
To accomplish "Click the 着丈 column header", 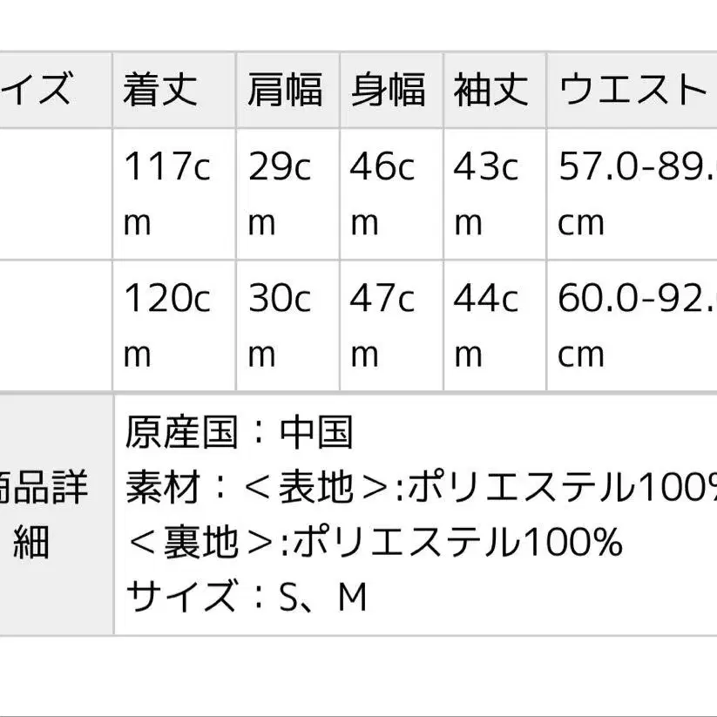I will tap(160, 91).
